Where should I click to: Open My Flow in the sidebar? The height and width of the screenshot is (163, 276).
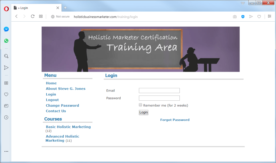point(6,67)
